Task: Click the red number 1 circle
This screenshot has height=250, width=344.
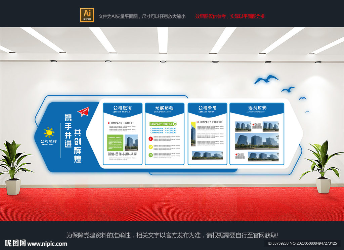Action: click(x=151, y=139)
